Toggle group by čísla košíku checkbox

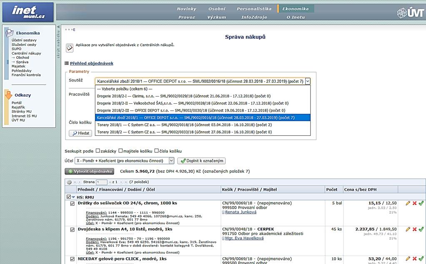[157, 151]
